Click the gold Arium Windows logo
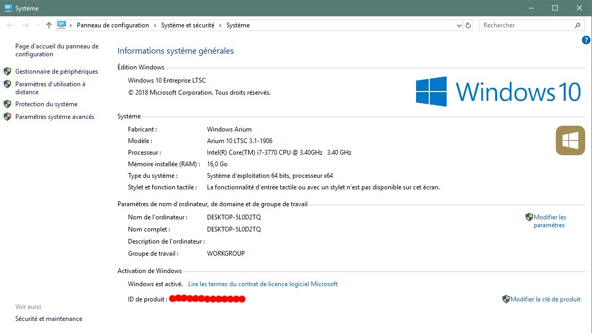This screenshot has height=333, width=592. pos(570,140)
